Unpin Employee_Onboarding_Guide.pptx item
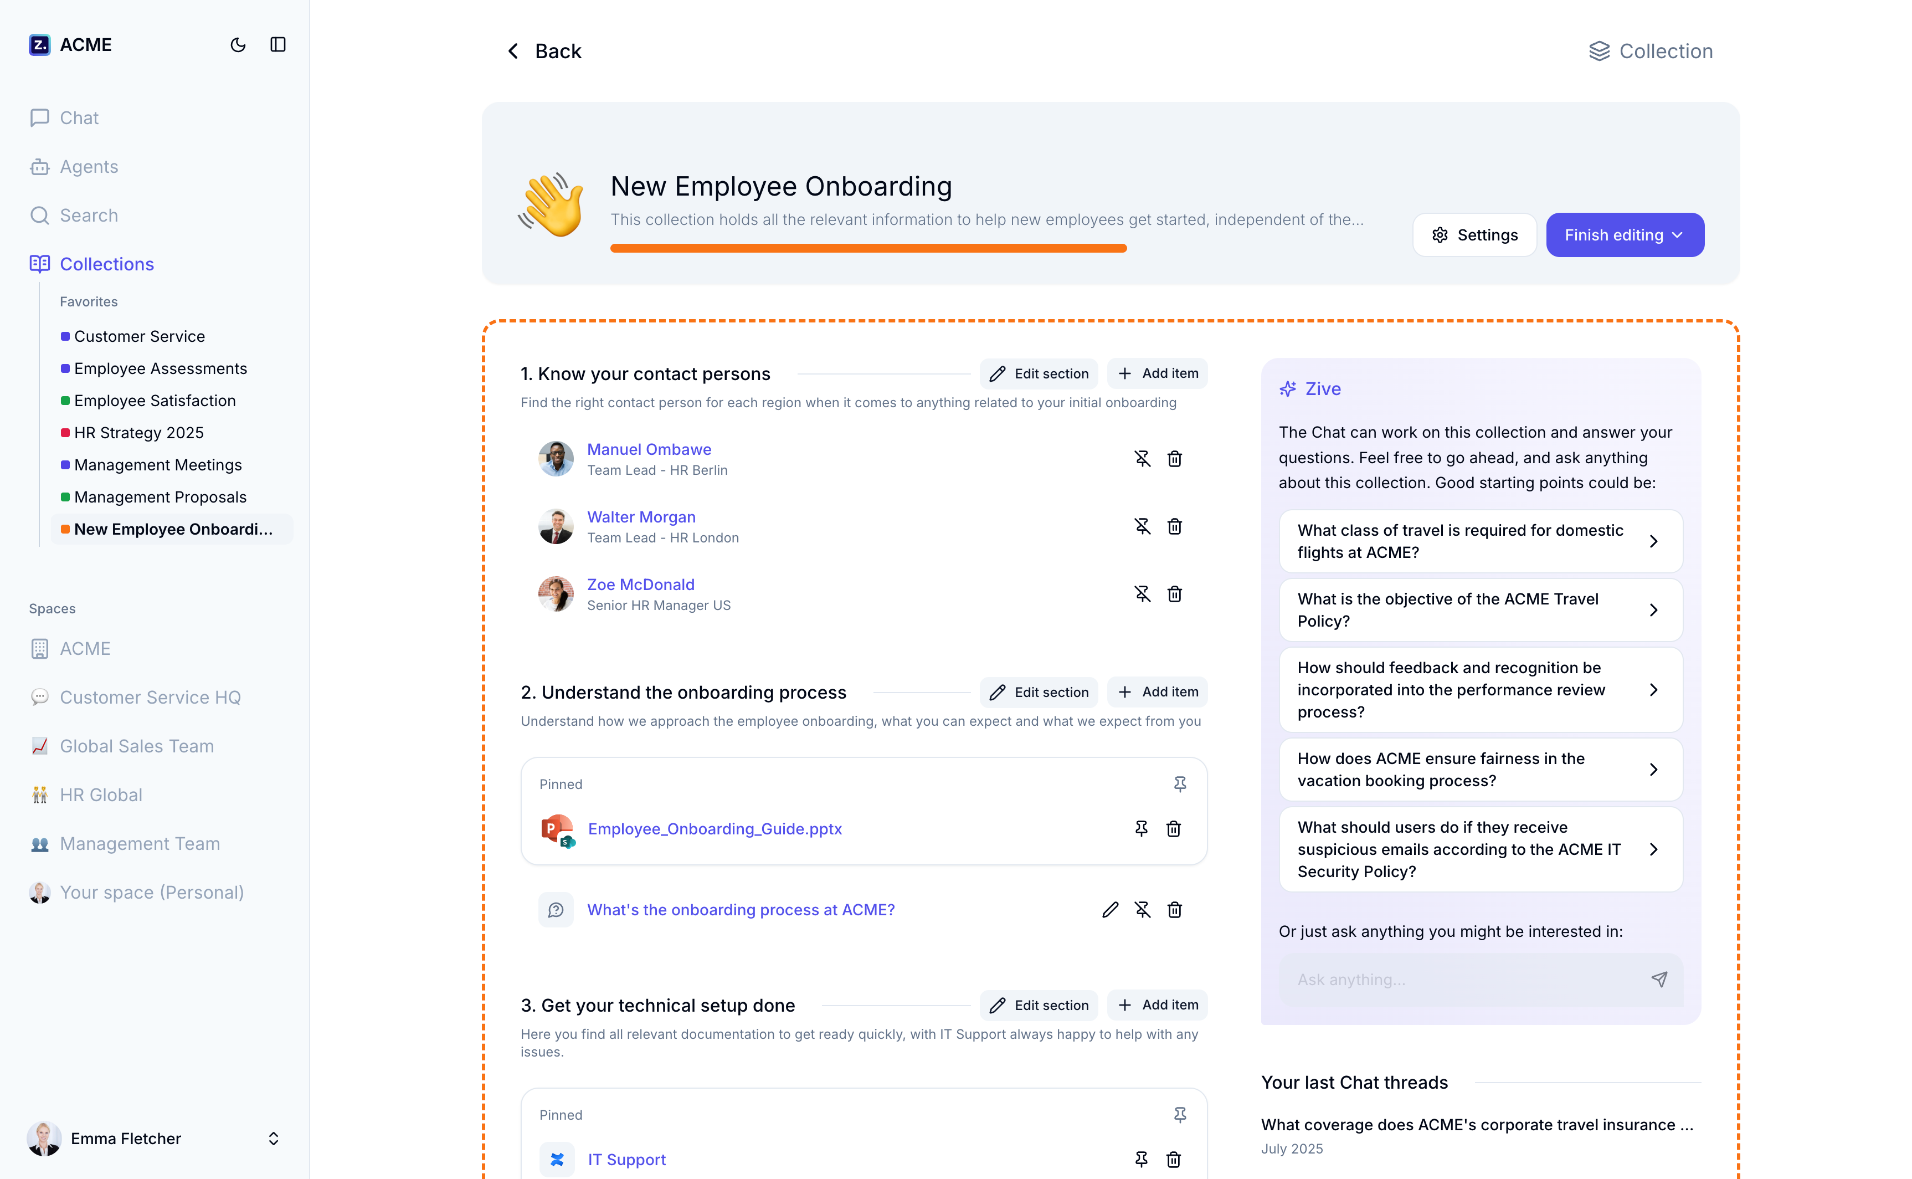Image resolution: width=1912 pixels, height=1179 pixels. coord(1141,828)
